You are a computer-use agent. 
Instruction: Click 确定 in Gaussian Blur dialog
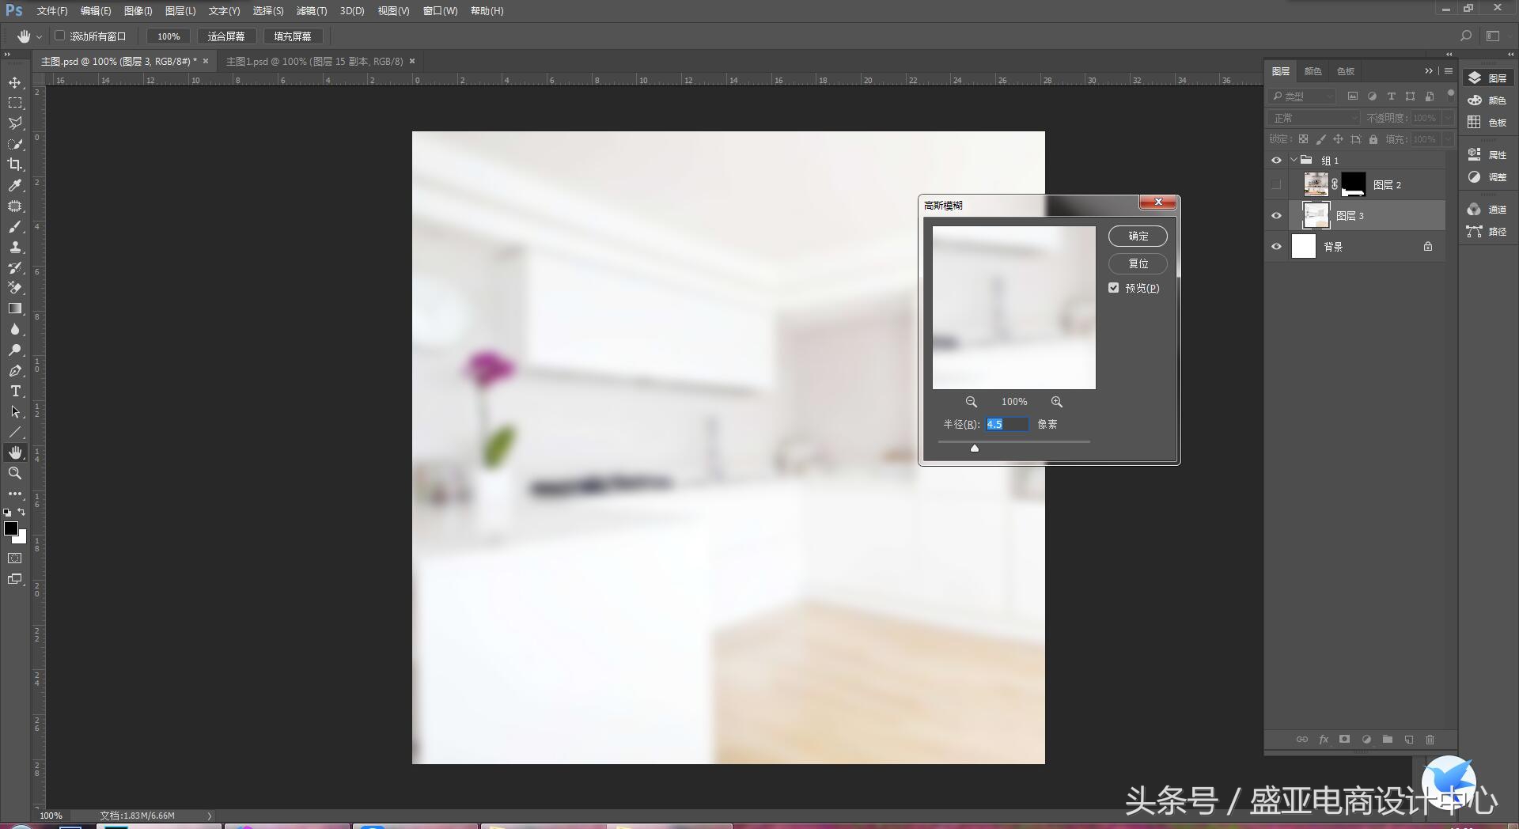pyautogui.click(x=1138, y=236)
